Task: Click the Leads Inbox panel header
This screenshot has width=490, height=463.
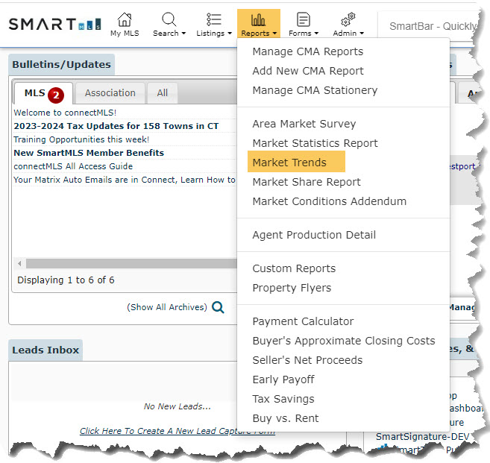Action: [45, 350]
